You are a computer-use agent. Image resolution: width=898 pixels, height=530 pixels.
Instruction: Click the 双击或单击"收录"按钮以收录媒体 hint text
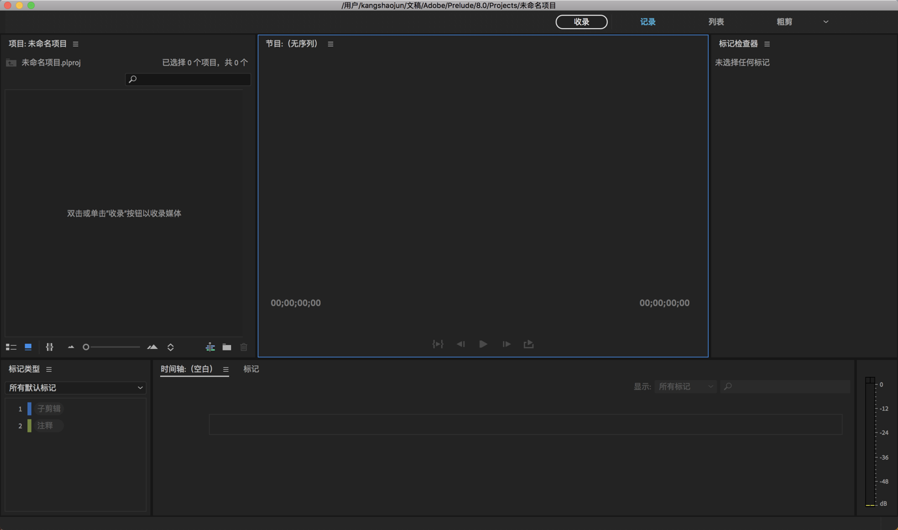click(124, 214)
